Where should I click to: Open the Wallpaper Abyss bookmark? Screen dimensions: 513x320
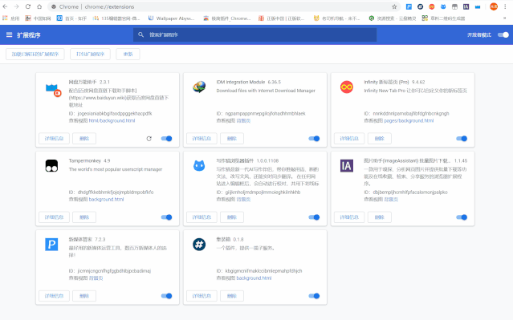point(172,18)
